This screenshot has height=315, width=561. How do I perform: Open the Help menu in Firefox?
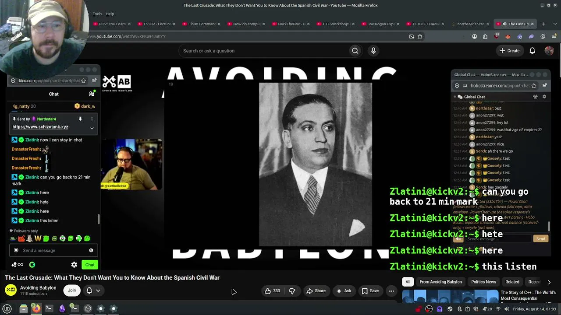tap(110, 14)
